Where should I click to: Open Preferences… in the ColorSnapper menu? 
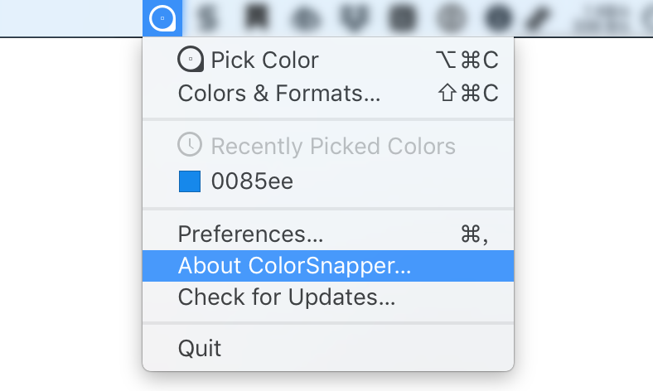[250, 234]
